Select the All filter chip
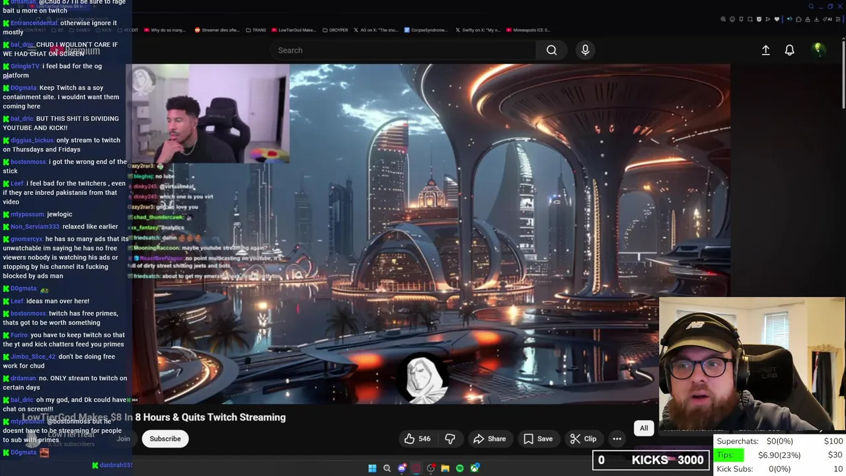This screenshot has height=476, width=846. (x=644, y=428)
